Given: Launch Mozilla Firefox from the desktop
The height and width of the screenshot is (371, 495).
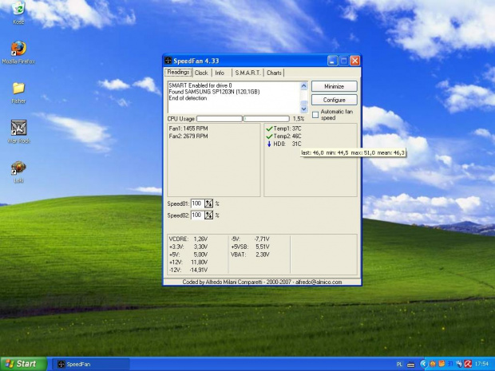Looking at the screenshot, I should click(x=18, y=49).
